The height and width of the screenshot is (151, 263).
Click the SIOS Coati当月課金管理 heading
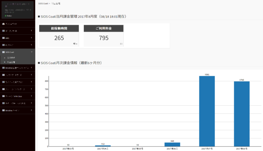82,17
